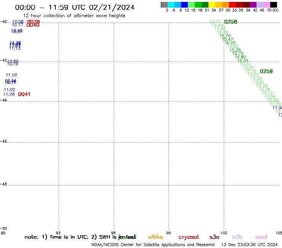Image resolution: width=282 pixels, height=248 pixels.
Task: Select the 15.35 wave height reading
Action: tap(235, 50)
